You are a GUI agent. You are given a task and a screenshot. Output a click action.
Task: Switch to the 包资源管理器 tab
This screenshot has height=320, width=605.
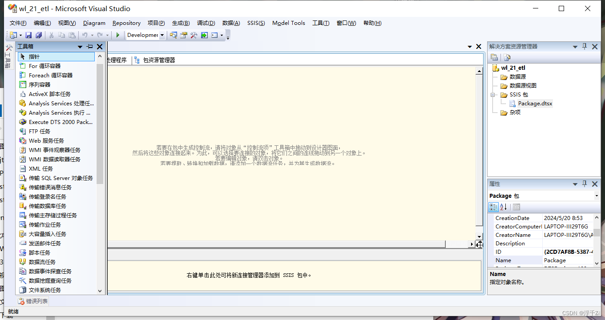pyautogui.click(x=155, y=60)
